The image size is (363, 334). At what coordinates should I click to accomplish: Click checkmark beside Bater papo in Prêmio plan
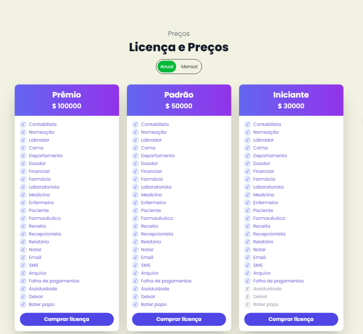coord(23,304)
